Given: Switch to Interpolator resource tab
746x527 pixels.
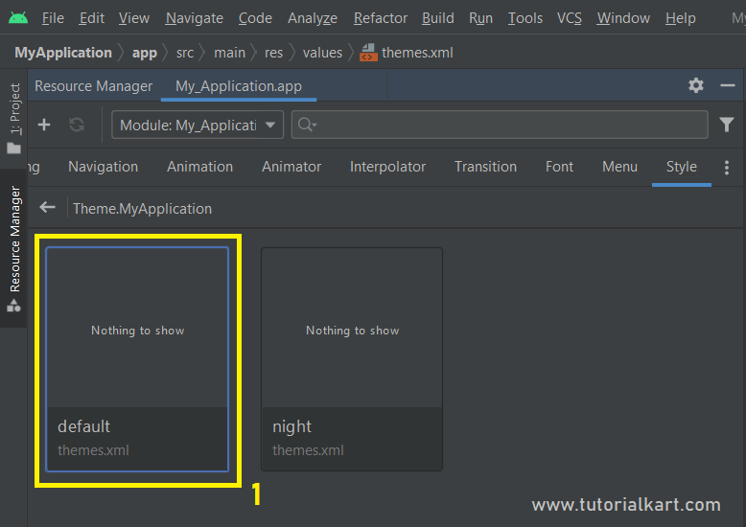Looking at the screenshot, I should [x=387, y=167].
